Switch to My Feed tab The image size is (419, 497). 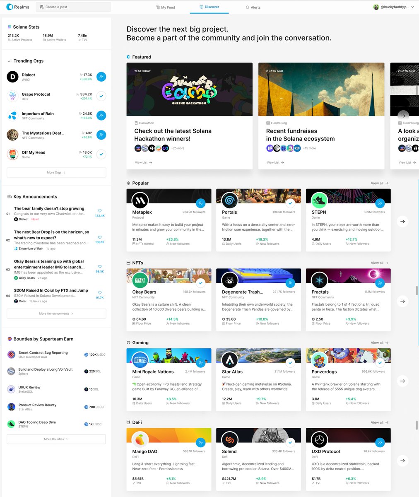click(x=165, y=7)
